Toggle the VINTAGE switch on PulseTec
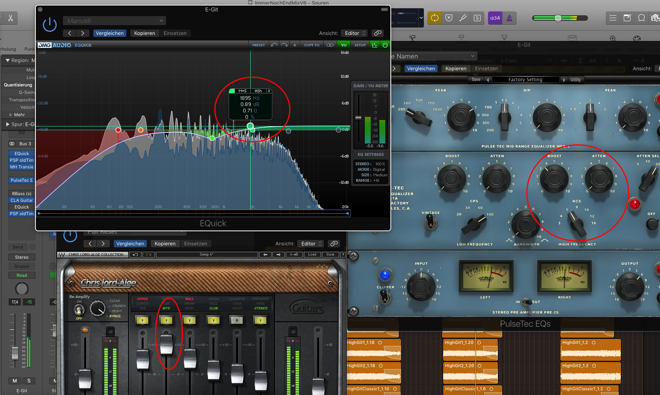The width and height of the screenshot is (660, 395). pos(431,223)
